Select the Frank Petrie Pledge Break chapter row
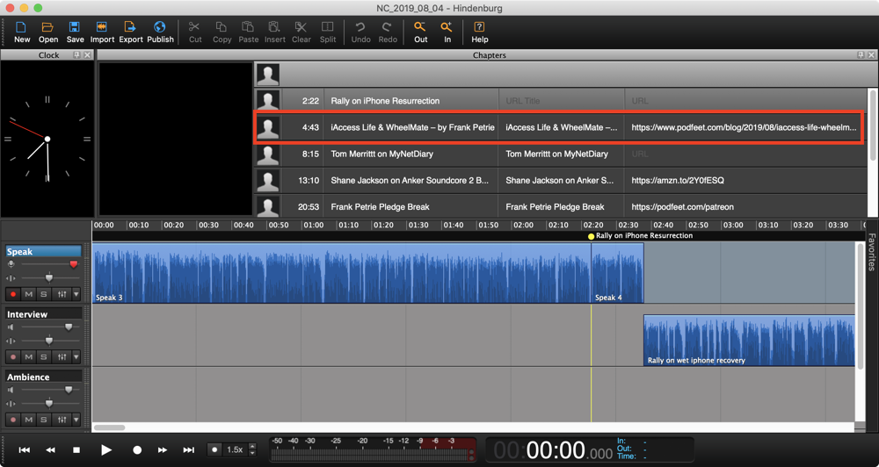 click(382, 207)
